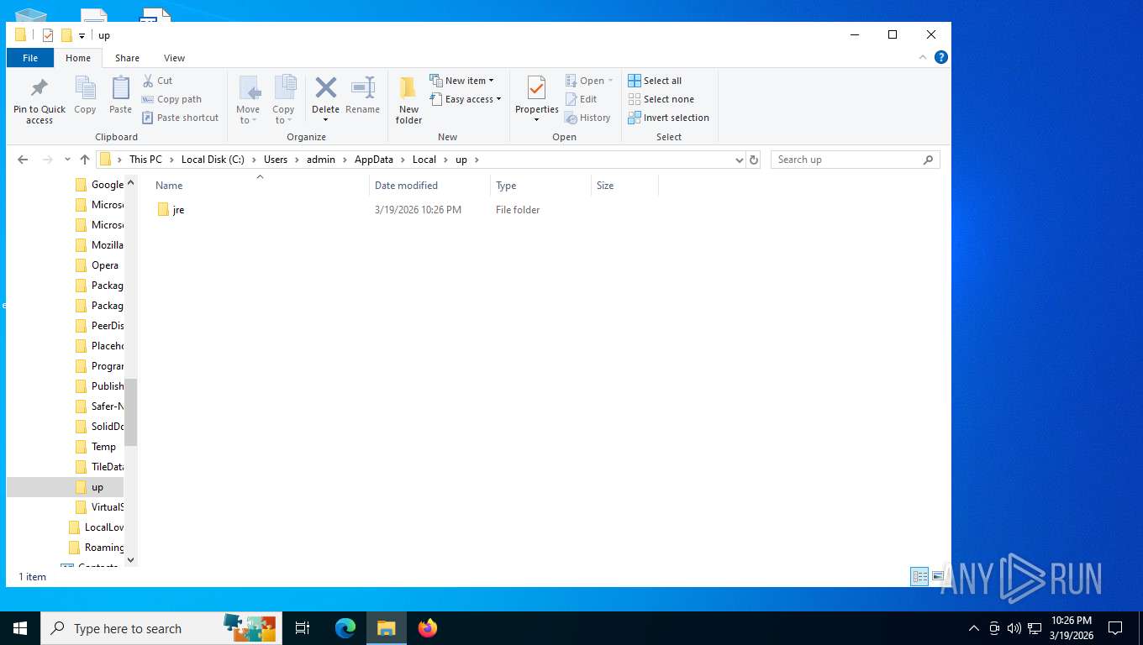This screenshot has height=645, width=1143.
Task: Click This PC in the address path
Action: pos(145,160)
